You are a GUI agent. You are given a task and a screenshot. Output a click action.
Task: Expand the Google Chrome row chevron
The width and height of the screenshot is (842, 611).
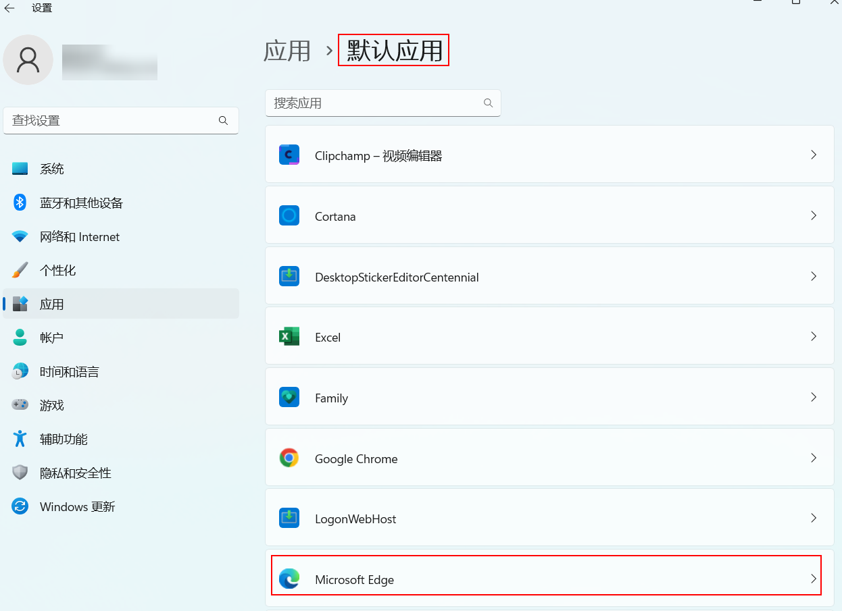click(x=814, y=458)
